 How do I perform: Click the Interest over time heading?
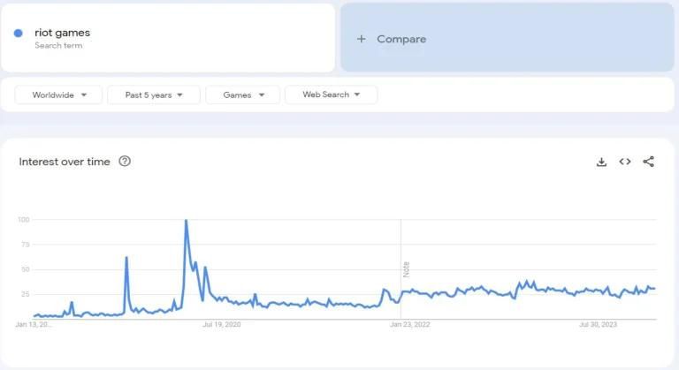pos(65,162)
